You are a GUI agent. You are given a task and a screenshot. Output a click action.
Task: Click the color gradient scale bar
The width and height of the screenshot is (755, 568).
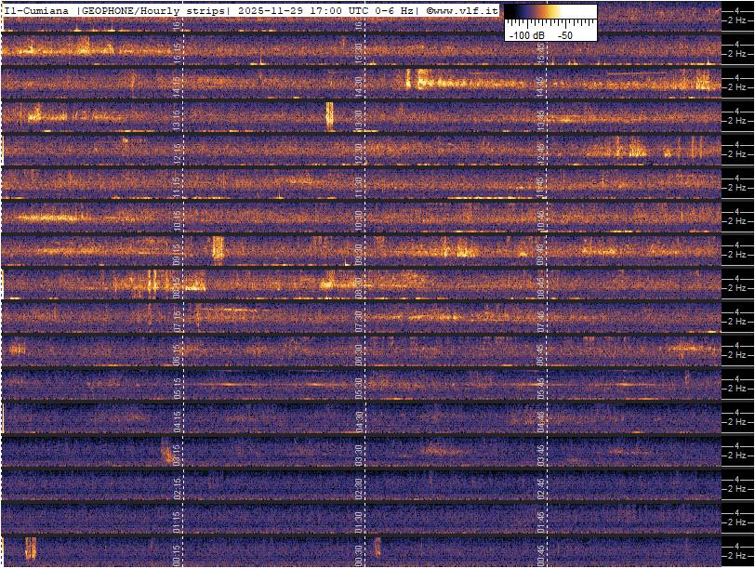click(550, 13)
